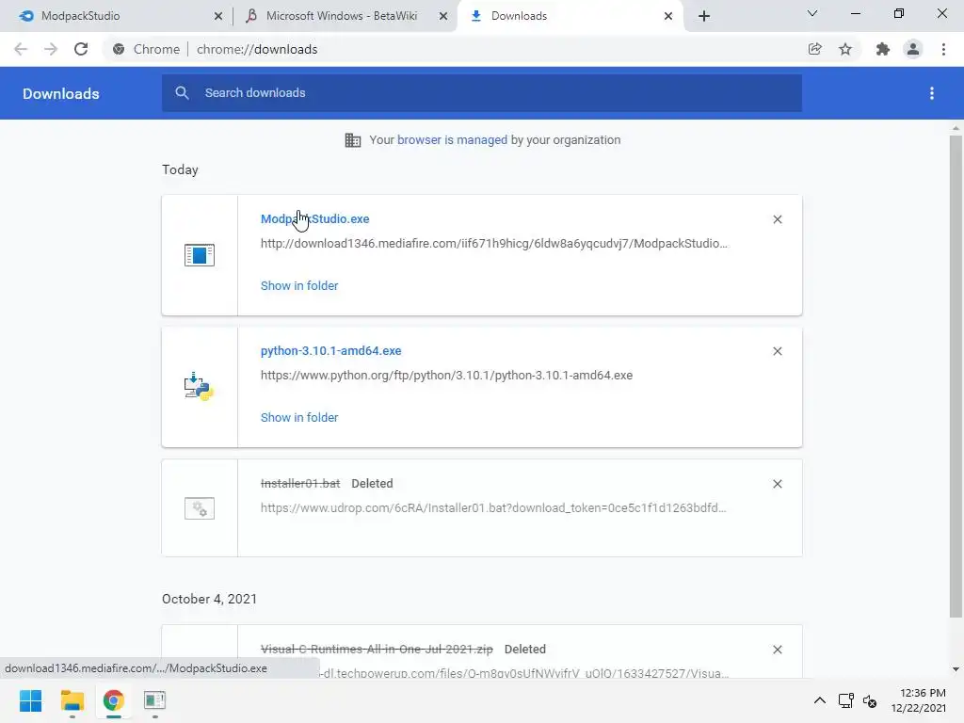The image size is (964, 723).
Task: Open the python-3.10.1-amd64.exe file link
Action: 330,350
